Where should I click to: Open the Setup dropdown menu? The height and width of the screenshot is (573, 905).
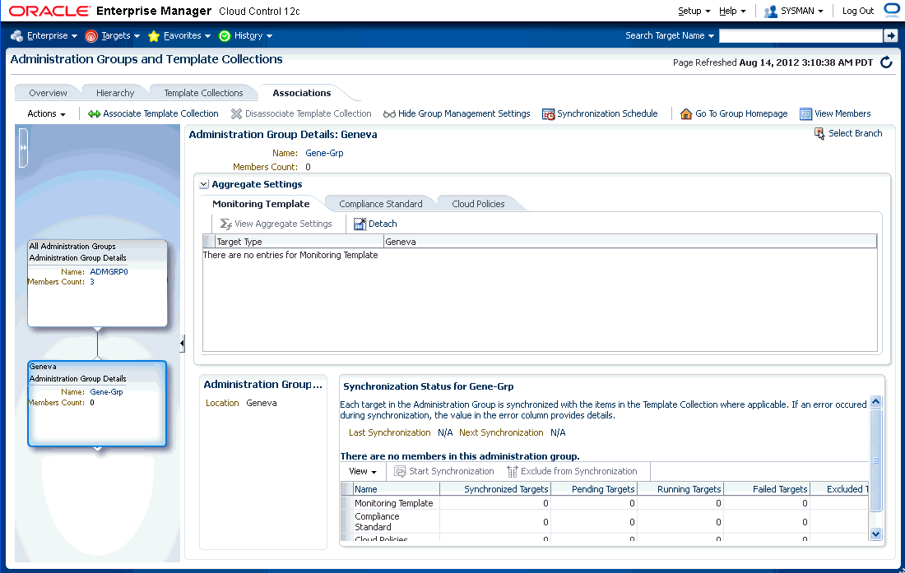point(694,11)
